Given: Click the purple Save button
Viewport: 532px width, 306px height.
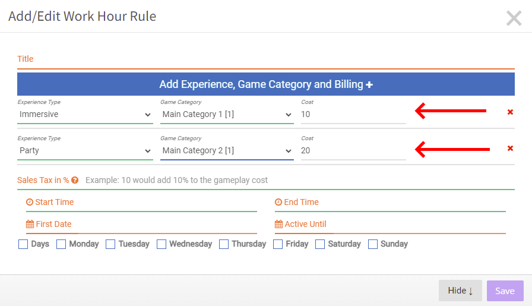Looking at the screenshot, I should click(x=505, y=291).
